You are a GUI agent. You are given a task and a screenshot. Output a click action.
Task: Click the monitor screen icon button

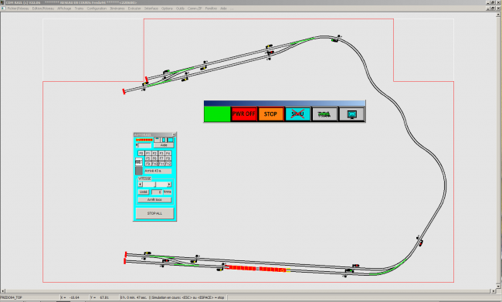[x=351, y=114]
